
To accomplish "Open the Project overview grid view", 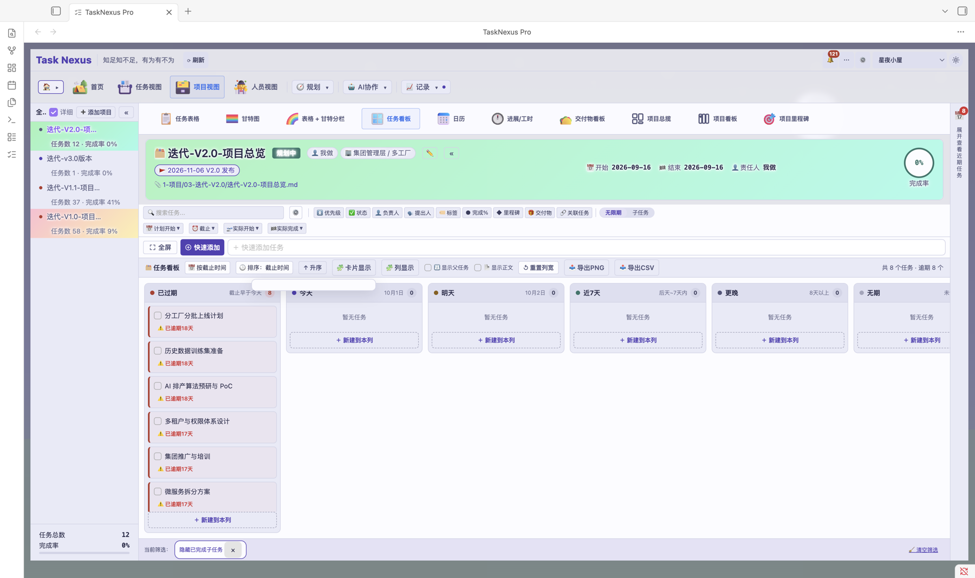I will coord(651,119).
